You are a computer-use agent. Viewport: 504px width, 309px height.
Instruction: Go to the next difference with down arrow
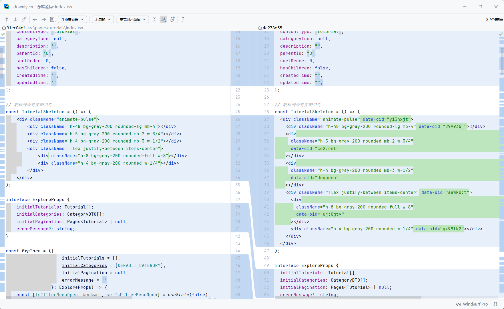[15, 19]
